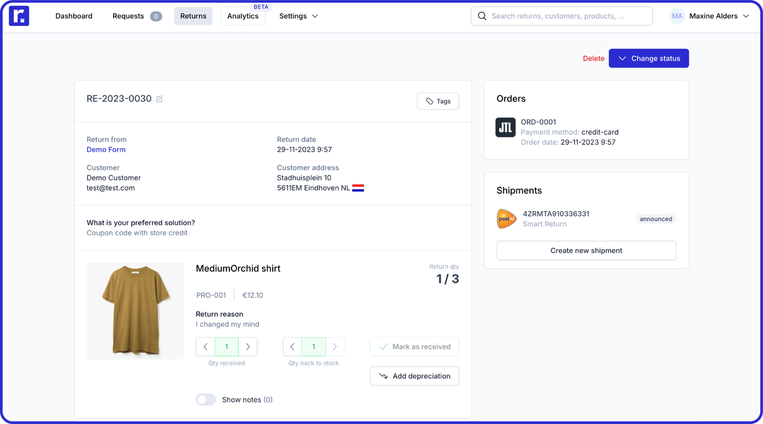
Task: Click shipment tracking number 4ZRMTA910336331
Action: coord(556,214)
